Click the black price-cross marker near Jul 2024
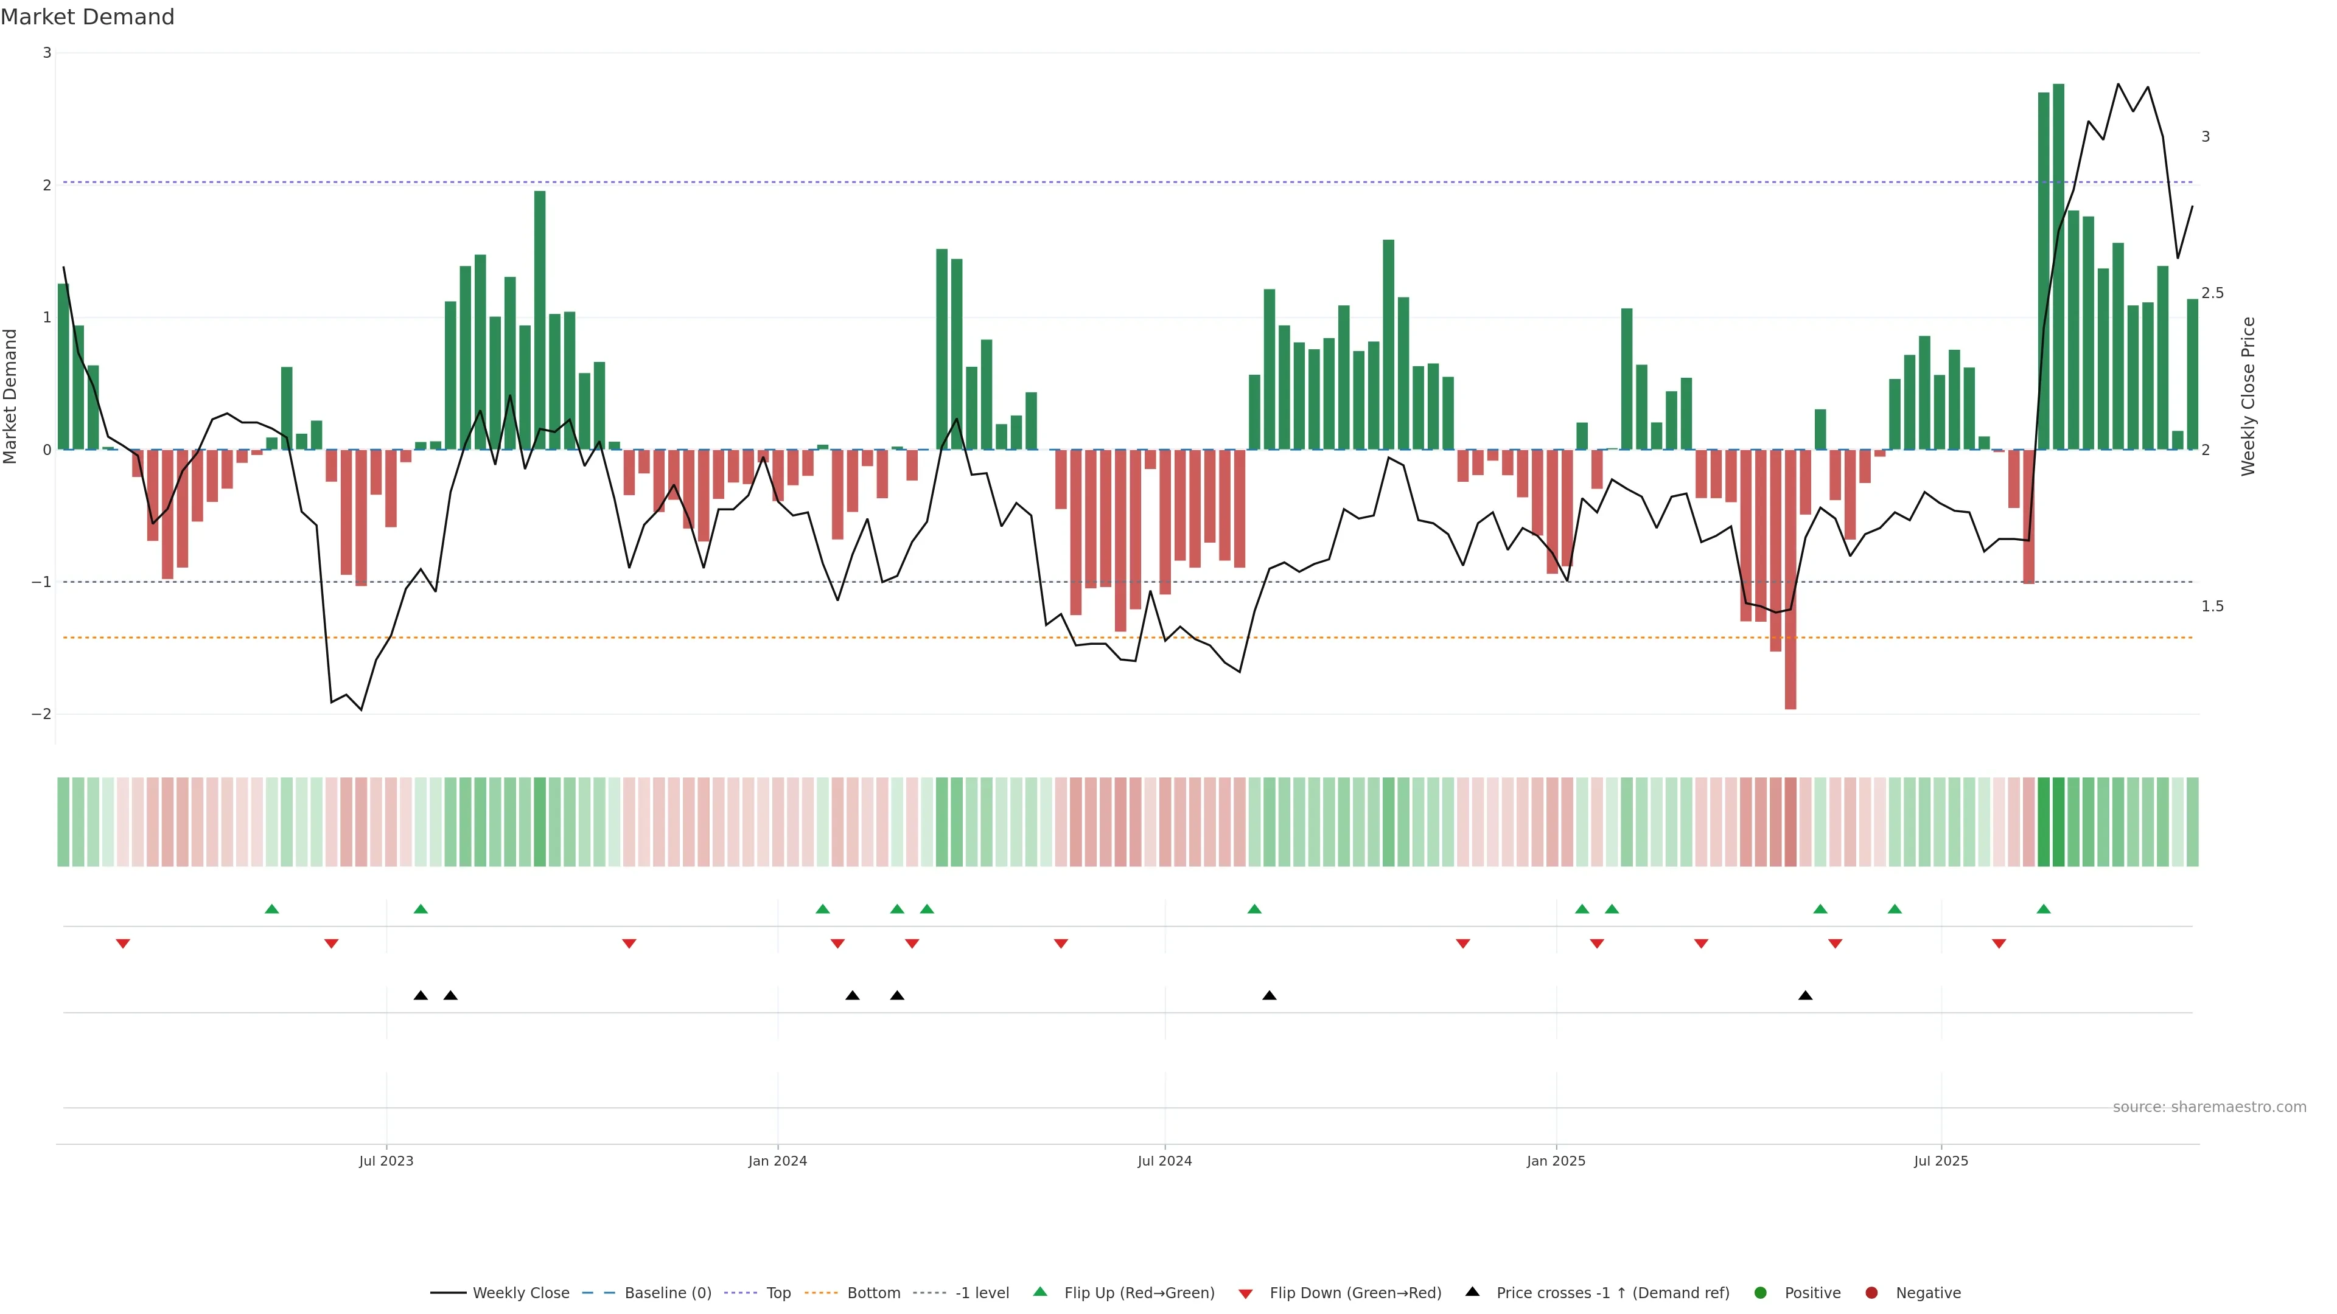This screenshot has height=1314, width=2337. [x=1269, y=996]
